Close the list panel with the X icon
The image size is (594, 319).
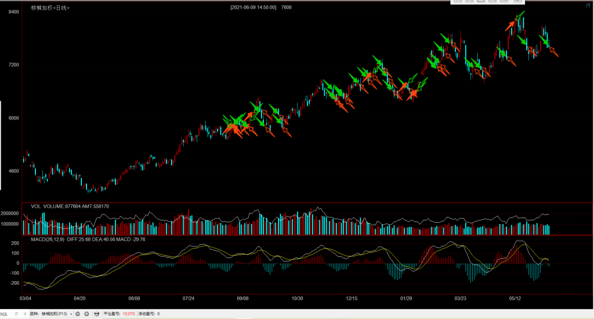(24, 314)
